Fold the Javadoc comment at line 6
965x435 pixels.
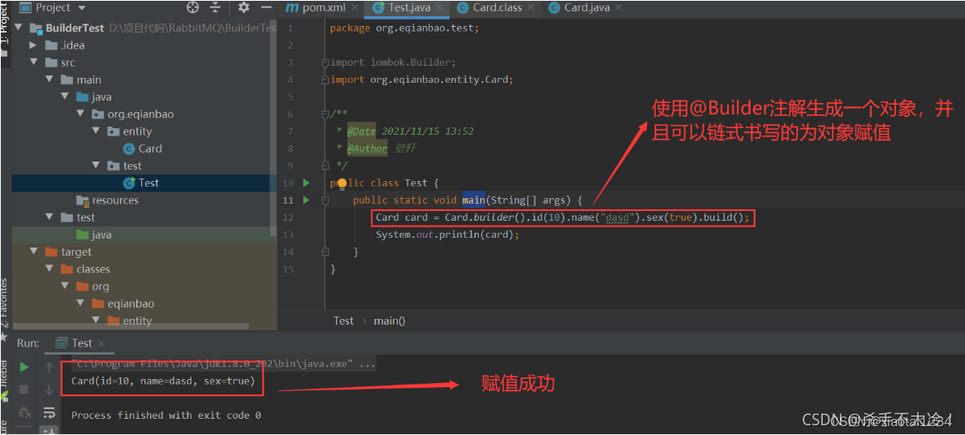click(x=325, y=114)
